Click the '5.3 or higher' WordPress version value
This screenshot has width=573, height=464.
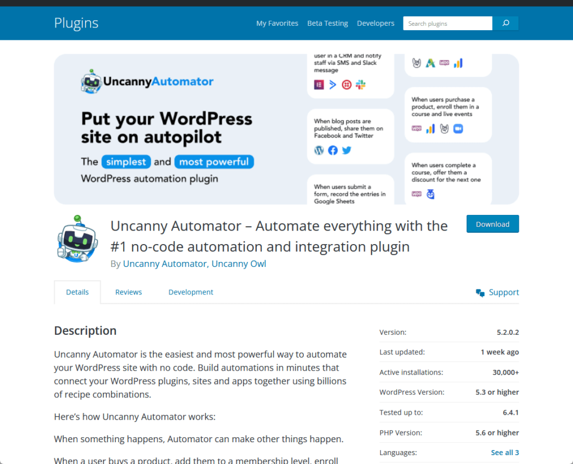point(497,392)
